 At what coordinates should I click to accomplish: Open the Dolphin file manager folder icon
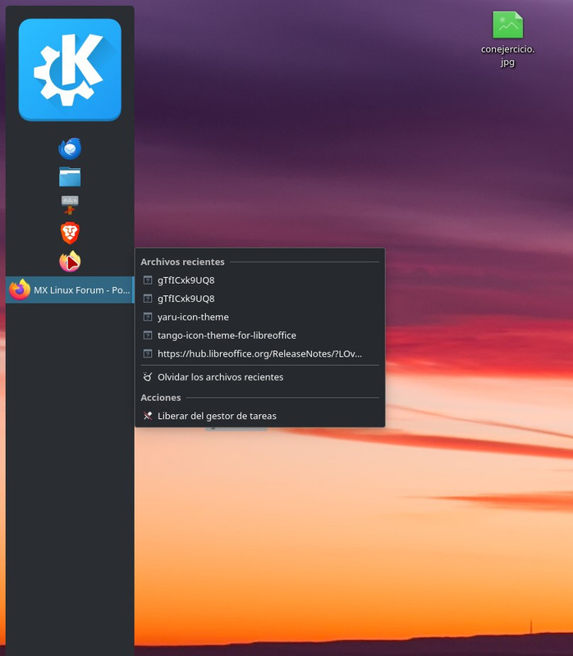pyautogui.click(x=70, y=177)
